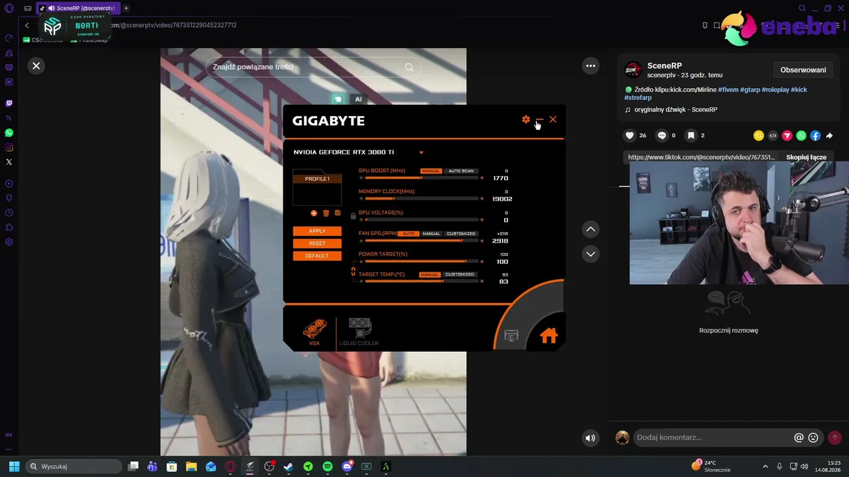This screenshot has width=849, height=477.
Task: Adjust the GPU Boost slider
Action: click(421, 178)
